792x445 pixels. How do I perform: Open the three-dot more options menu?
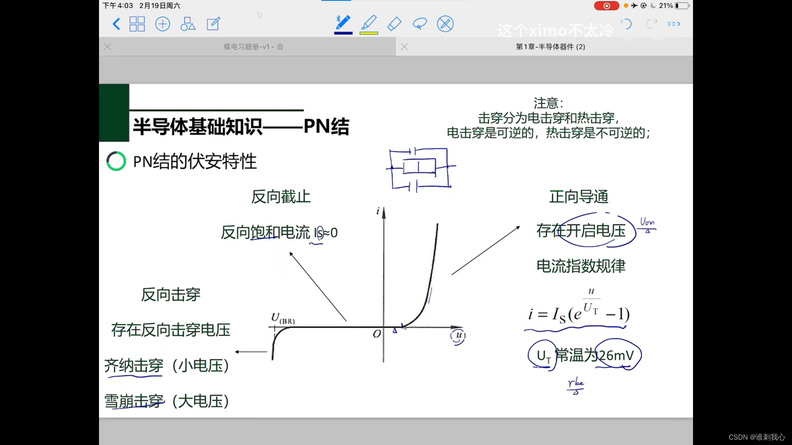(x=674, y=24)
